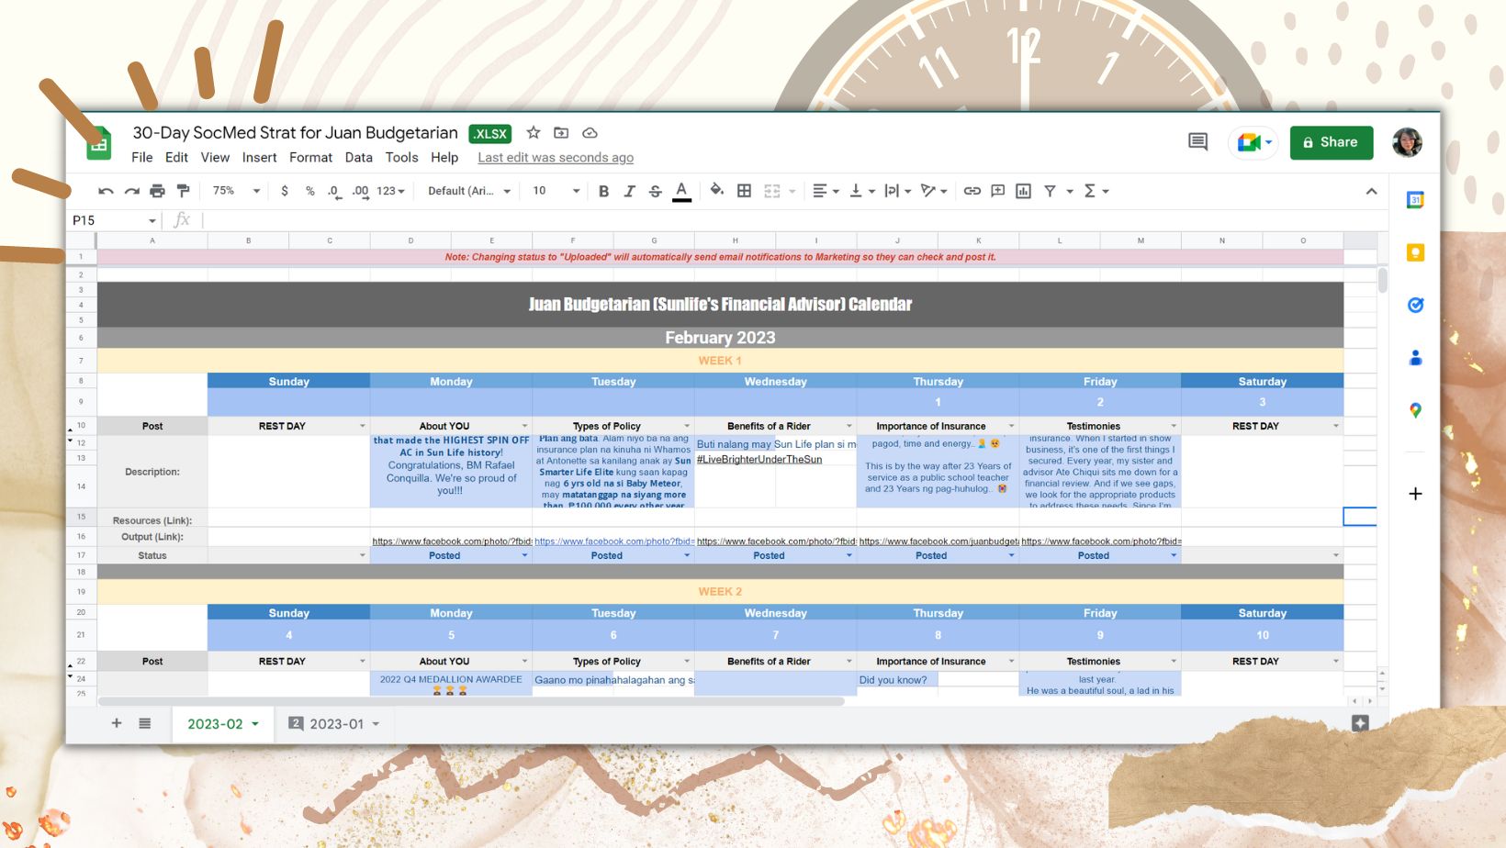The height and width of the screenshot is (848, 1506).
Task: Click the Insert comment icon
Action: 997,191
